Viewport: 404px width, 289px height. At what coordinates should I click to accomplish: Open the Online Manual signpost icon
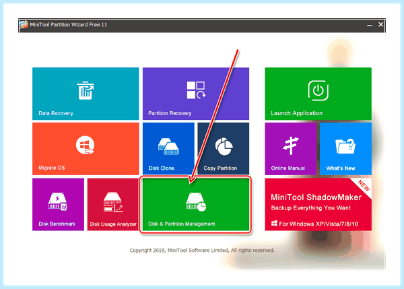(291, 146)
